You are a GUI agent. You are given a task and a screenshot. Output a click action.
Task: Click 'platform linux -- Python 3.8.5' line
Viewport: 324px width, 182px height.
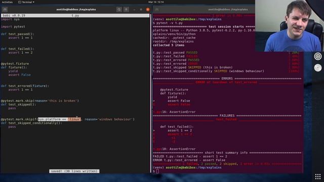pos(204,30)
